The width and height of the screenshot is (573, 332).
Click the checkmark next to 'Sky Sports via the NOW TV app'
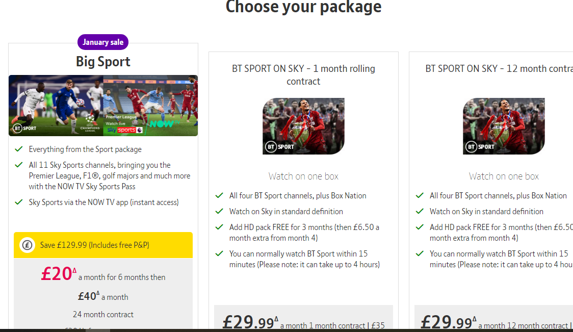pos(19,202)
